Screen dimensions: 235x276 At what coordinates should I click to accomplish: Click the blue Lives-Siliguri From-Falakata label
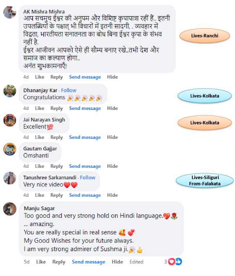[205, 181]
